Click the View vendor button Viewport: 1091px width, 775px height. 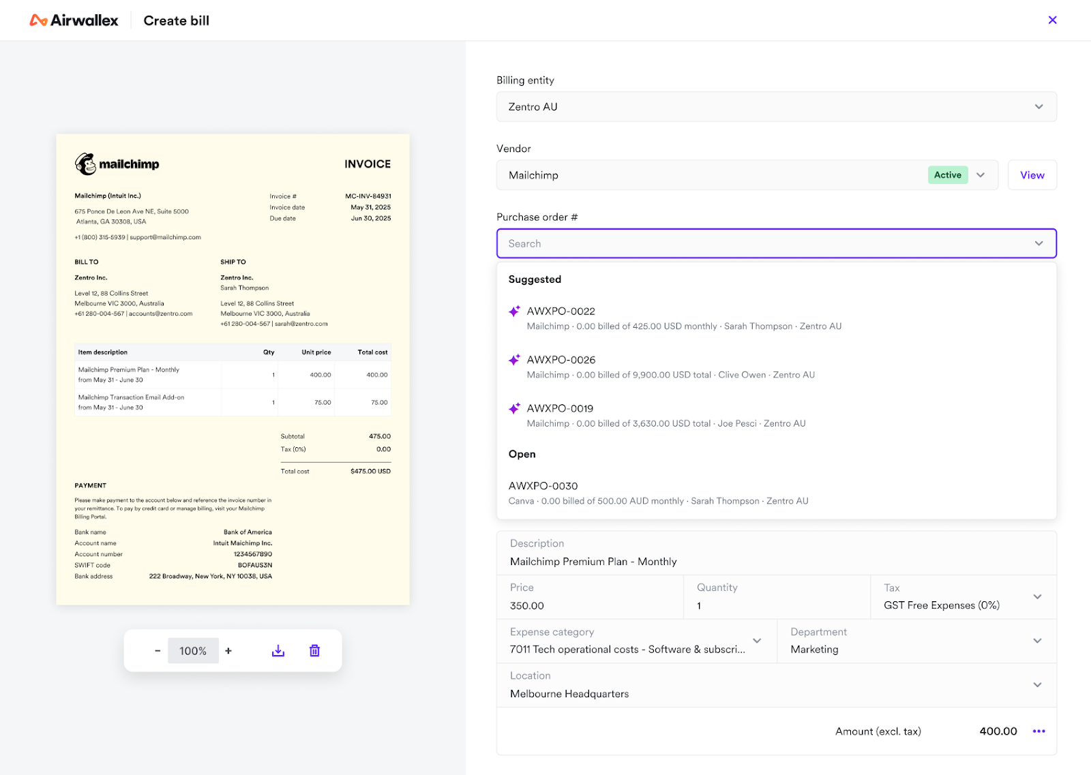tap(1032, 175)
